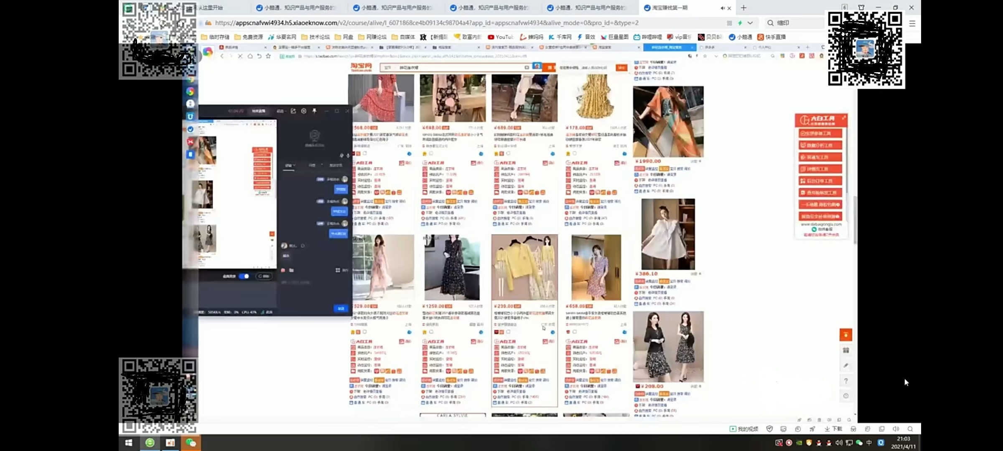Click the question mark help icon on right edge
The width and height of the screenshot is (1003, 451).
coord(846,381)
